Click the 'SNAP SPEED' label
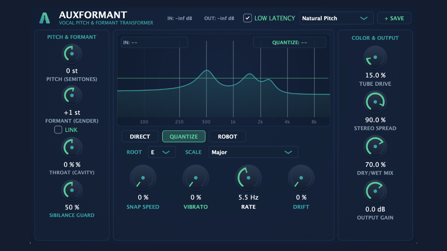Screen dimensions: 447x251 coord(143,207)
